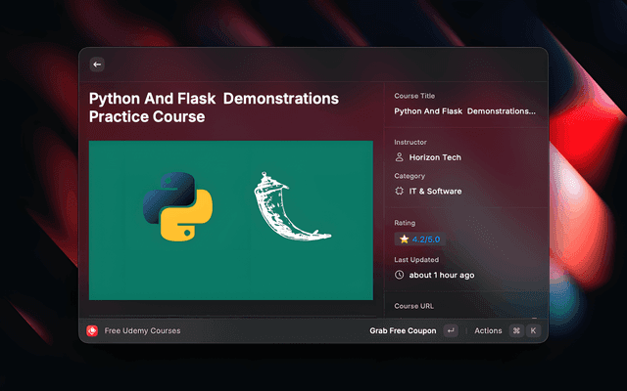The width and height of the screenshot is (627, 391).
Task: Click the category icon beside IT & Software
Action: [399, 192]
